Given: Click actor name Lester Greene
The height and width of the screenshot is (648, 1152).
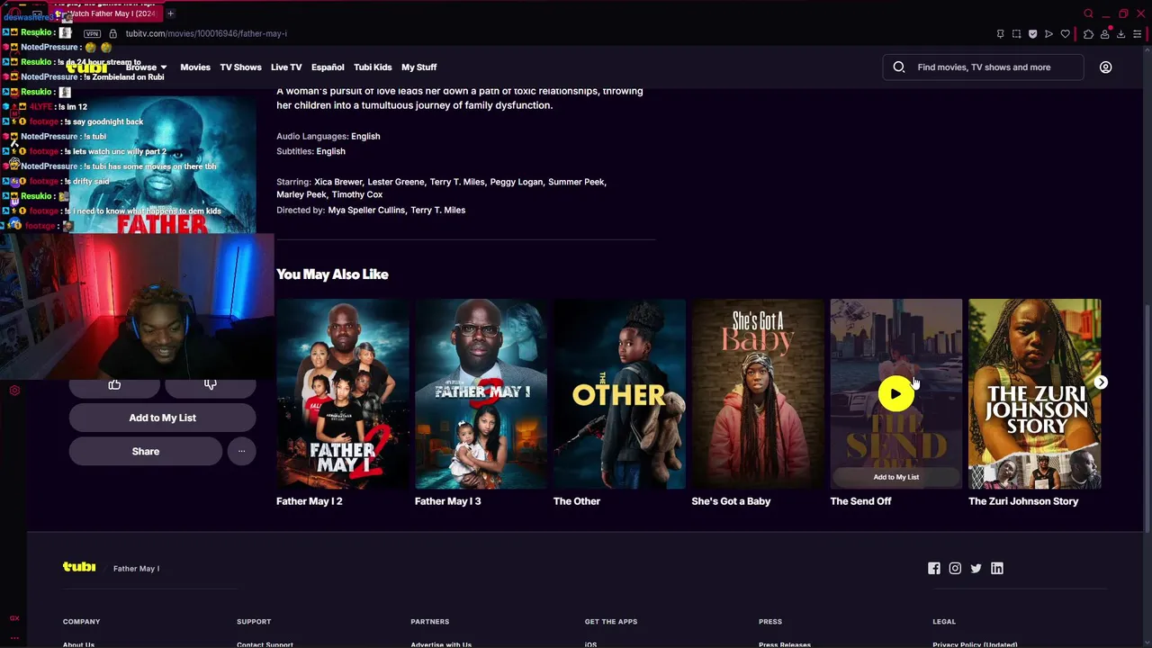Looking at the screenshot, I should click(396, 182).
